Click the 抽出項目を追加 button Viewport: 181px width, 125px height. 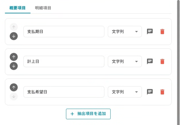88,114
